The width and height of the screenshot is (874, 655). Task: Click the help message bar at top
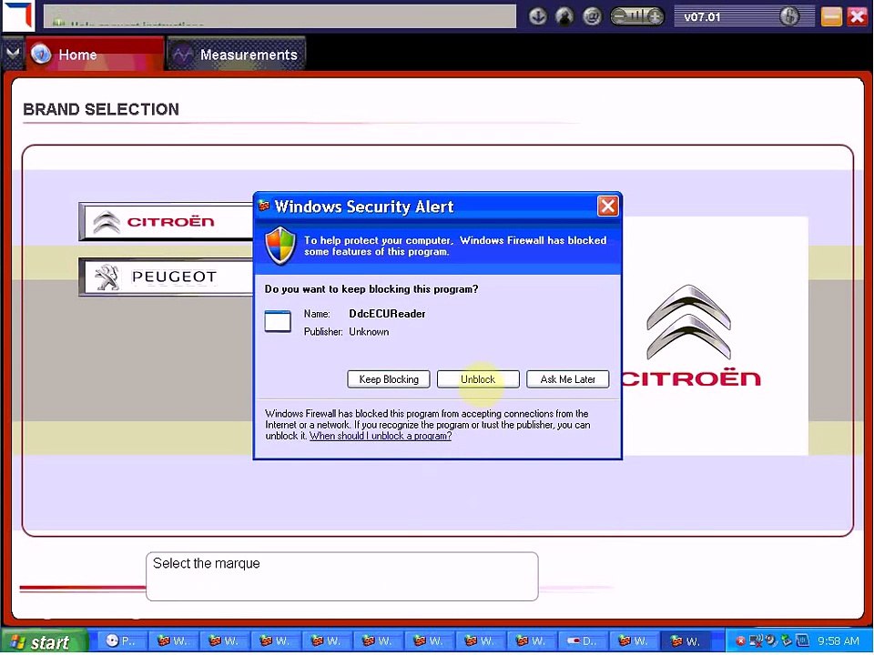pyautogui.click(x=279, y=16)
